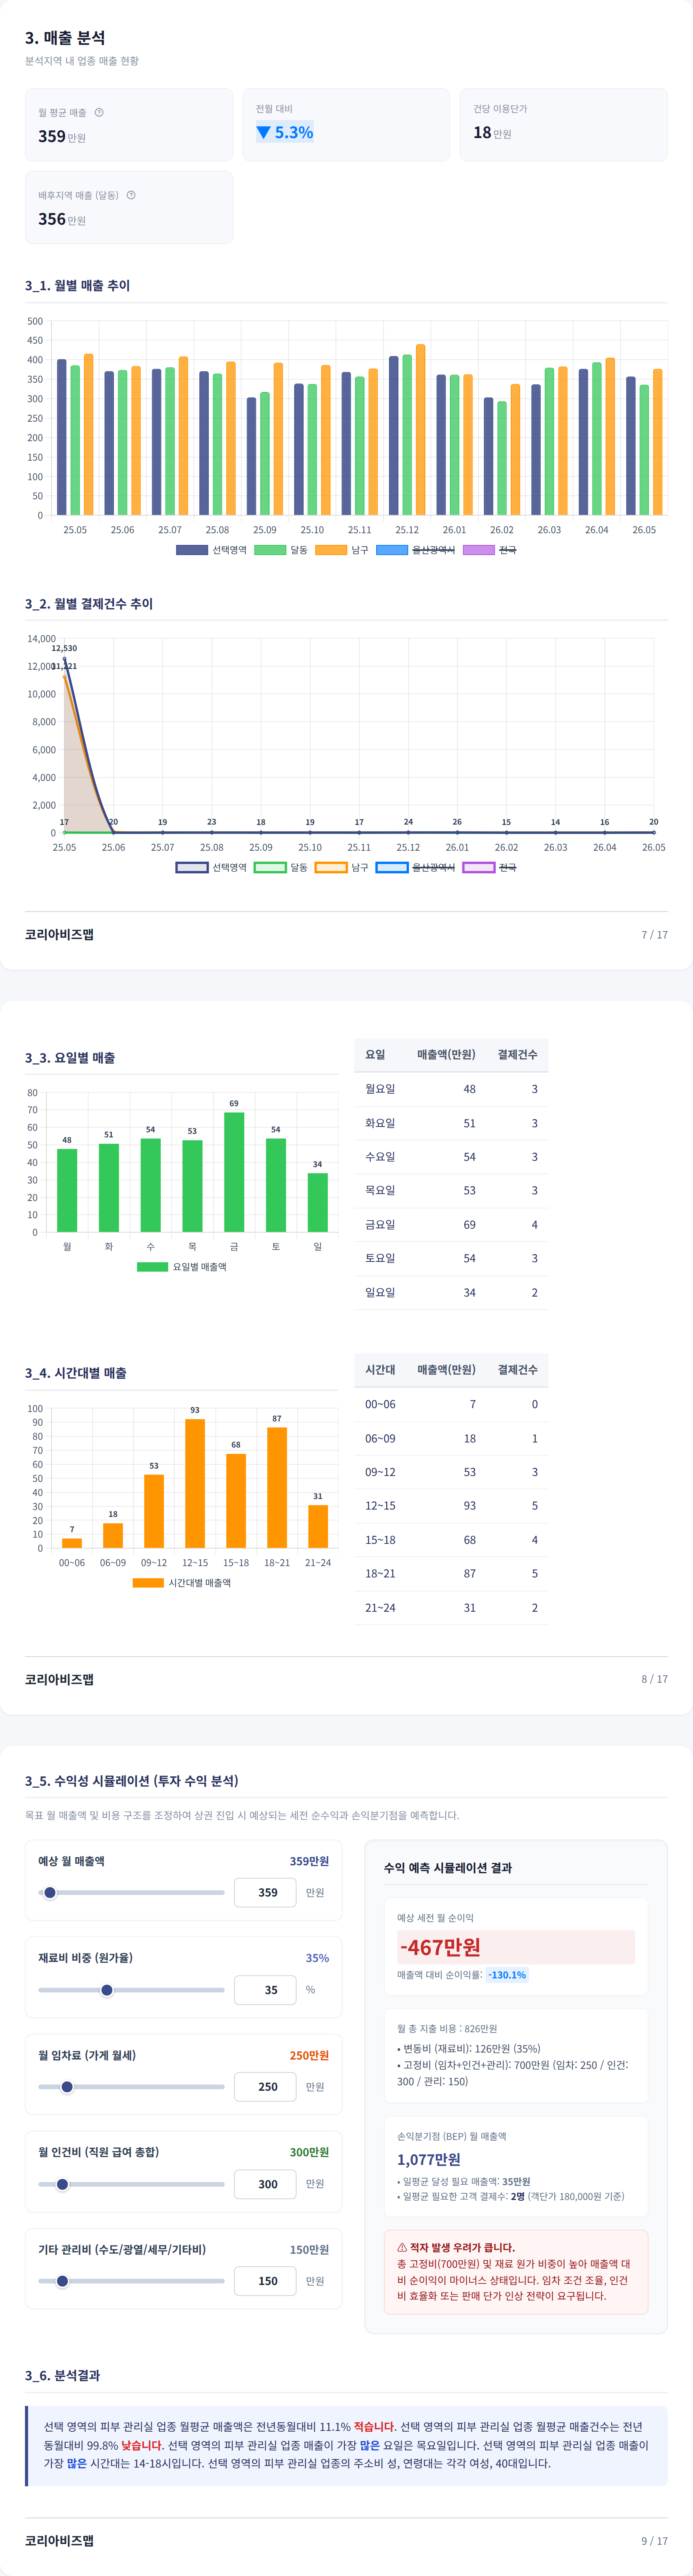Click the -130.1% profit rate badge
Image resolution: width=693 pixels, height=2576 pixels.
(x=507, y=1975)
